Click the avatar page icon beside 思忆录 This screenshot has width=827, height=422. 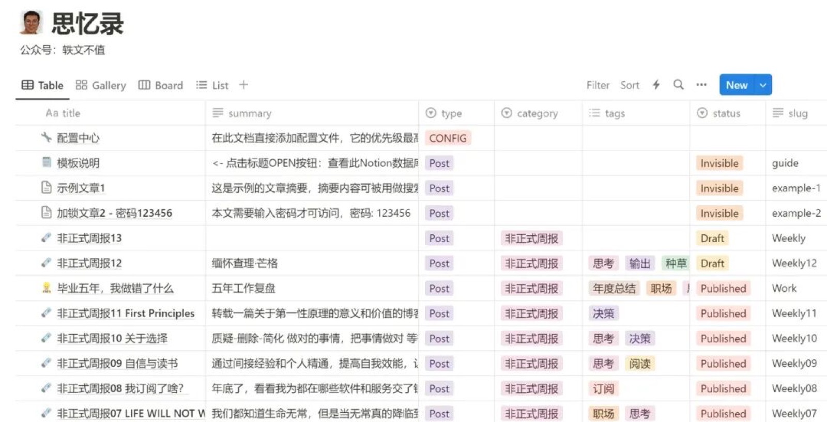tap(31, 23)
